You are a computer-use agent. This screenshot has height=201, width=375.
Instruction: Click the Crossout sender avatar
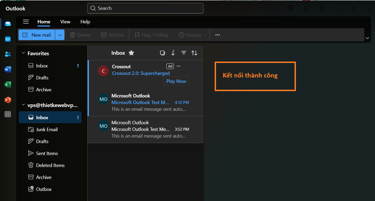(x=103, y=71)
